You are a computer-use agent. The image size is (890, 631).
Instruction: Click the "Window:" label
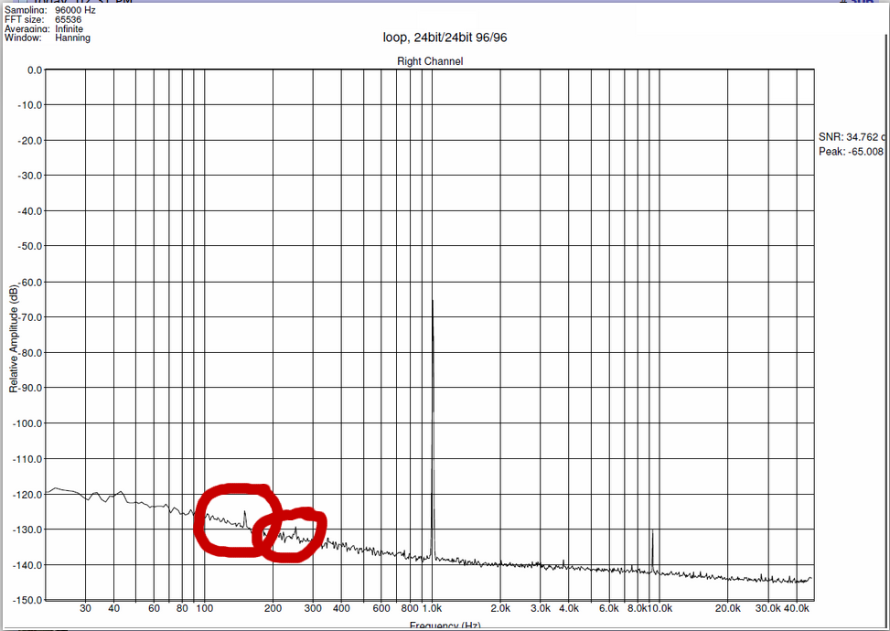coord(23,37)
